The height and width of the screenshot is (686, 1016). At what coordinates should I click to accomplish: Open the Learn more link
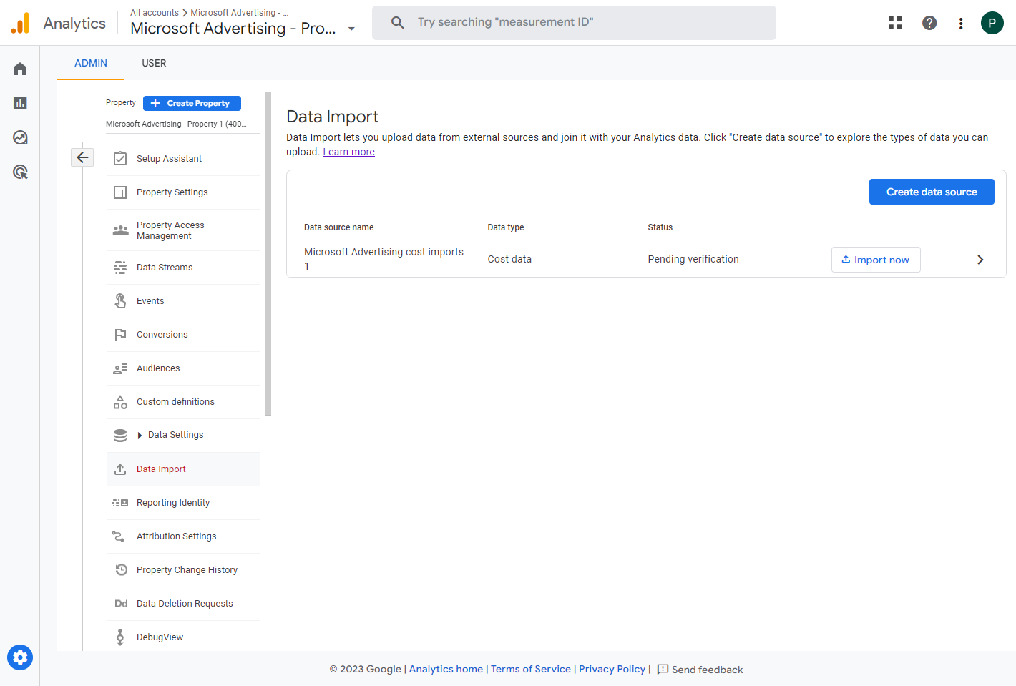(x=348, y=152)
